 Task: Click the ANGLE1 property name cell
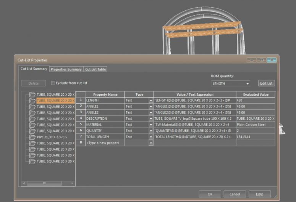coord(105,106)
